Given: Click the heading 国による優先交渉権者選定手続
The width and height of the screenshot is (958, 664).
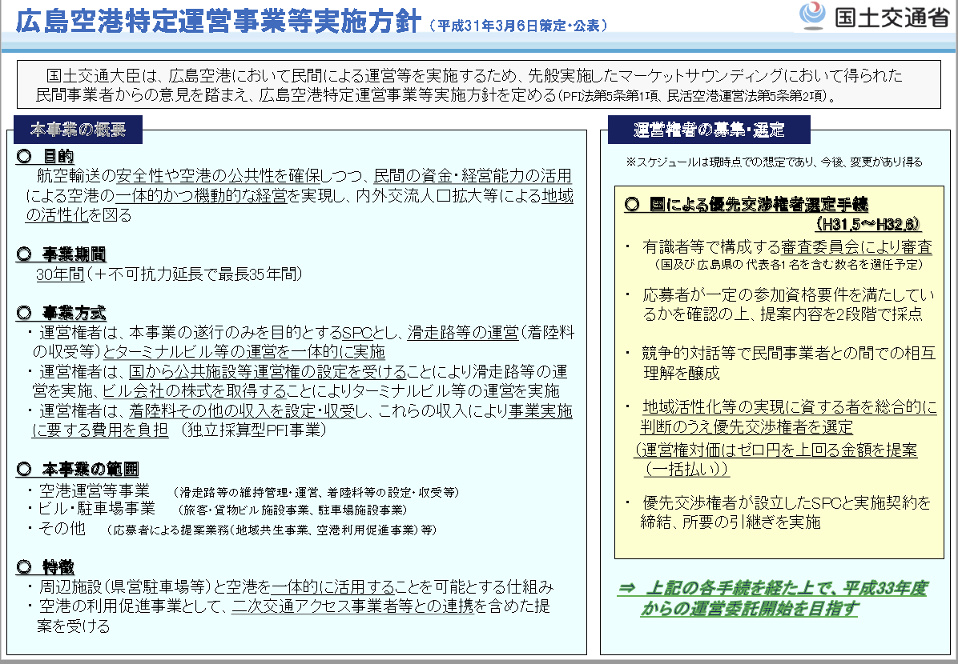Looking at the screenshot, I should pyautogui.click(x=759, y=204).
